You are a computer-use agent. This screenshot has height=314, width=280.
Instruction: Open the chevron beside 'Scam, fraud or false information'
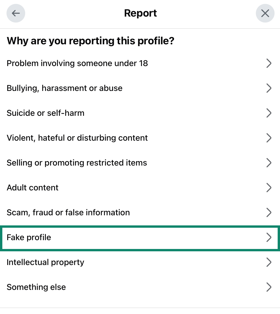pyautogui.click(x=269, y=212)
